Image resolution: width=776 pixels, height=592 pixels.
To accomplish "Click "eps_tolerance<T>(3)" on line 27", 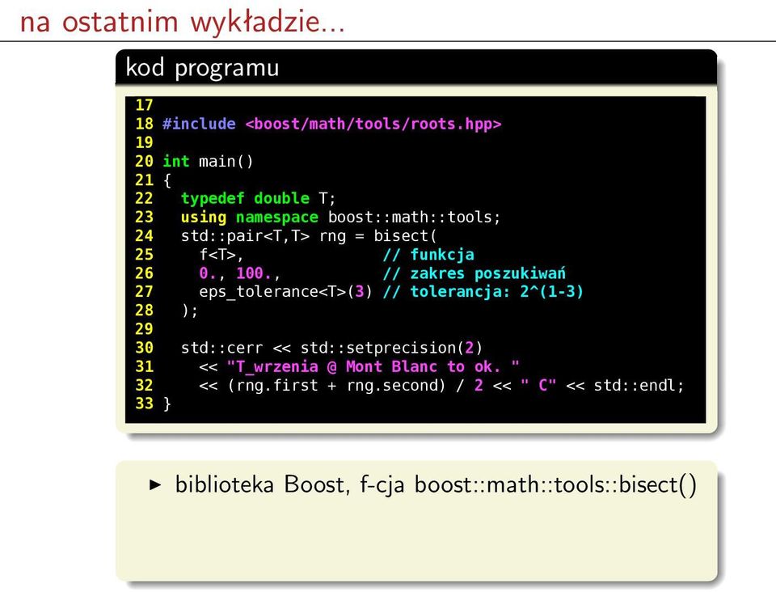I will coord(285,291).
